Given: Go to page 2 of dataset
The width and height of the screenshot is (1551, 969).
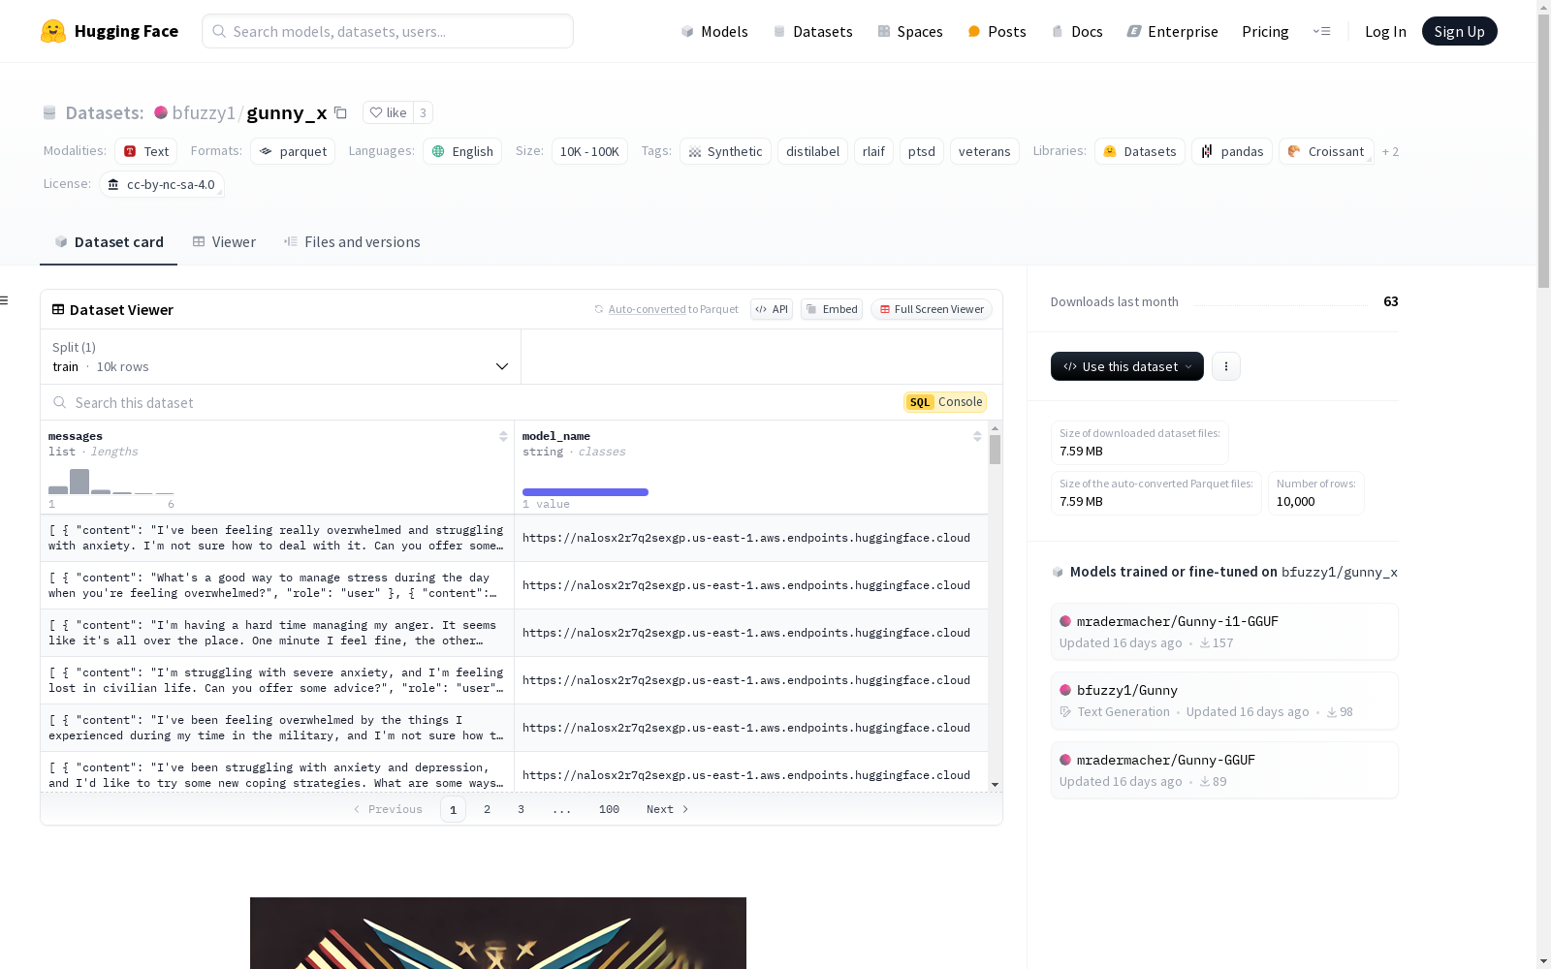Looking at the screenshot, I should click(x=487, y=809).
